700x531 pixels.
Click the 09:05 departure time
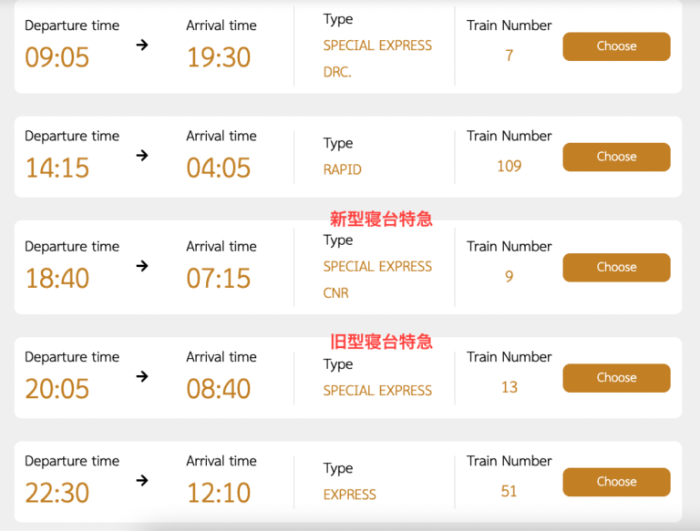coord(57,57)
